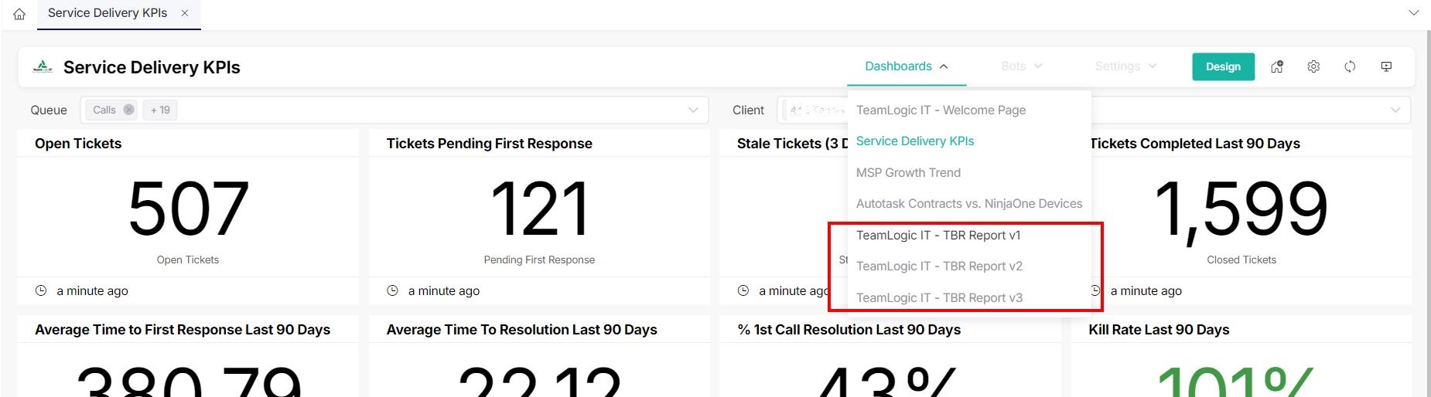Click clock icon under Tickets Pending First Response

392,291
